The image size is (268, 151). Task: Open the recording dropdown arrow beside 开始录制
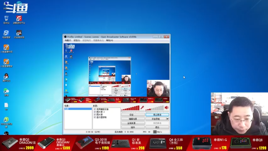point(167,119)
